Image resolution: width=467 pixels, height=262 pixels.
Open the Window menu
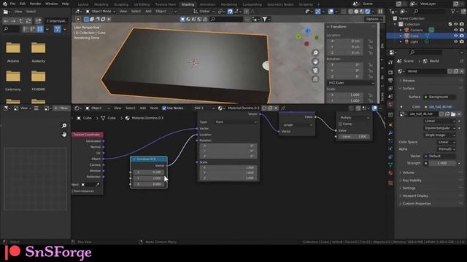pos(51,4)
